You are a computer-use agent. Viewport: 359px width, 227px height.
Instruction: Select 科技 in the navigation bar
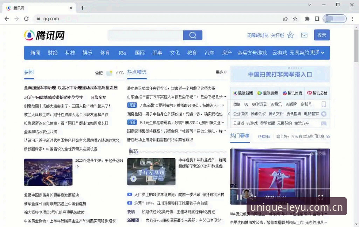pos(70,53)
